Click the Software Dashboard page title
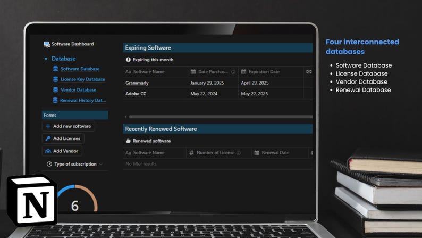The image size is (422, 238). tap(72, 44)
